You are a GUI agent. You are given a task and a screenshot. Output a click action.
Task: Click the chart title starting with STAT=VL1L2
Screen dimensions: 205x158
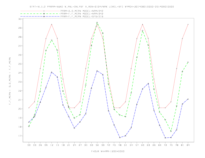coord(102,7)
